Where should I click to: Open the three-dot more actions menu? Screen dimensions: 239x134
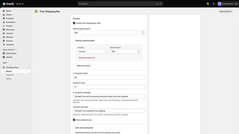pyautogui.click(x=236, y=12)
